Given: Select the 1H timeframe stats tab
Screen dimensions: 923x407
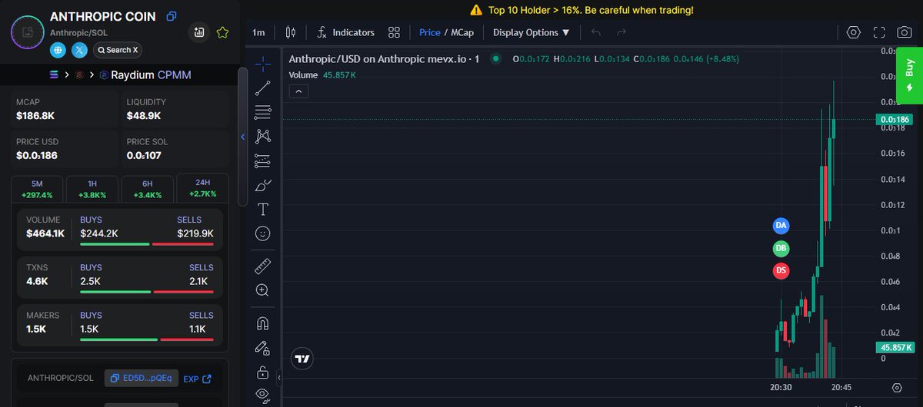Looking at the screenshot, I should pyautogui.click(x=92, y=189).
